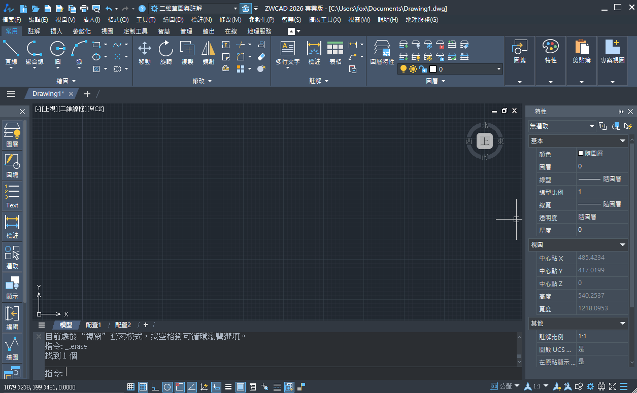The height and width of the screenshot is (393, 637).
Task: Collapse the 基本 section in properties
Action: (x=623, y=141)
